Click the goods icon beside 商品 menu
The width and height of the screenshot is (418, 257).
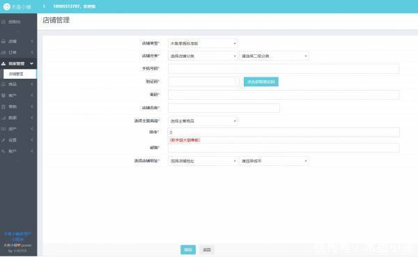click(x=3, y=84)
